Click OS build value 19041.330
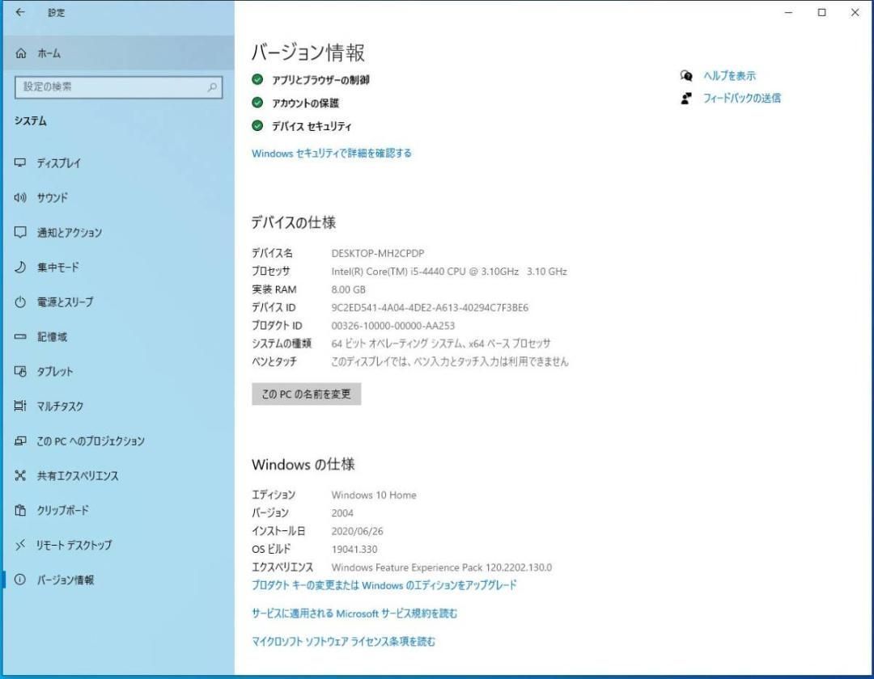874x679 pixels. 354,550
